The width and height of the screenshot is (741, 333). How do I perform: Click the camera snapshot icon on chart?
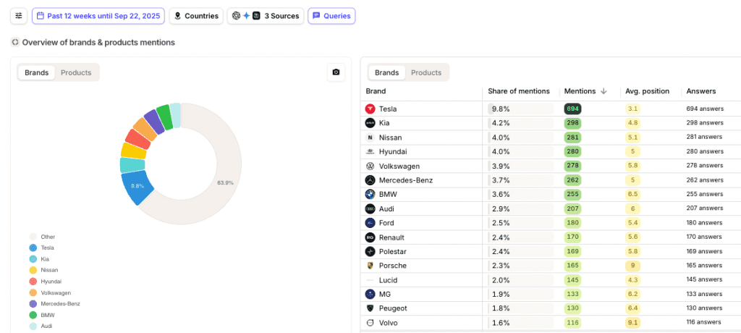(336, 72)
